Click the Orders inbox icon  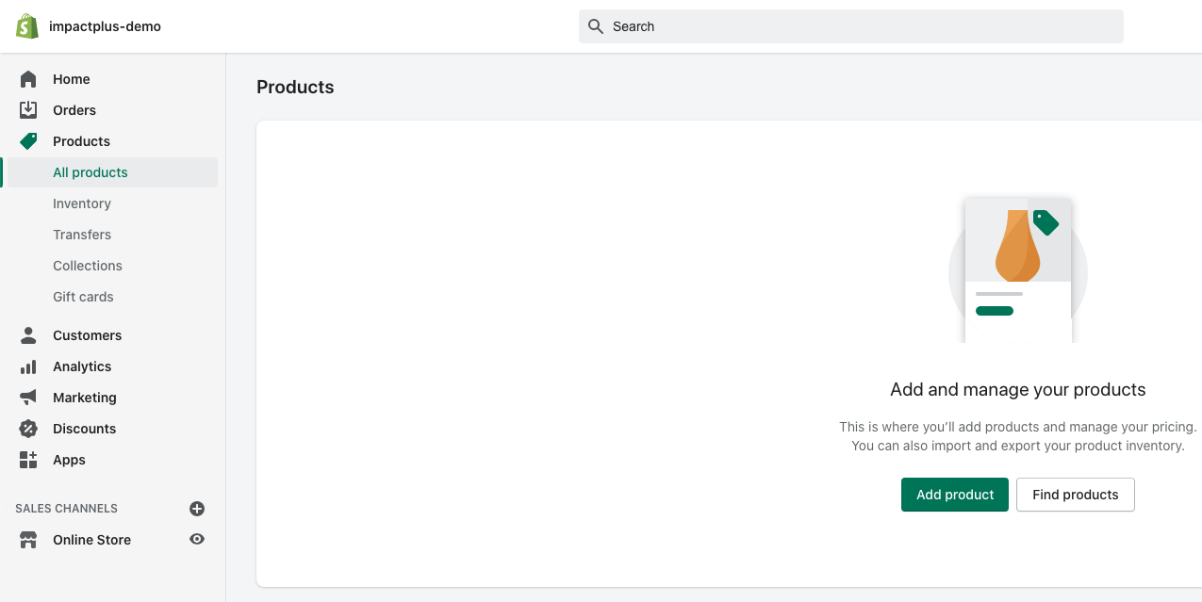pos(28,110)
